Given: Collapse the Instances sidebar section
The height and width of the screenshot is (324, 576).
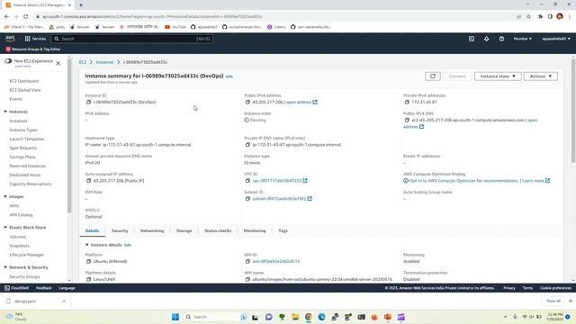Looking at the screenshot, I should [5, 112].
